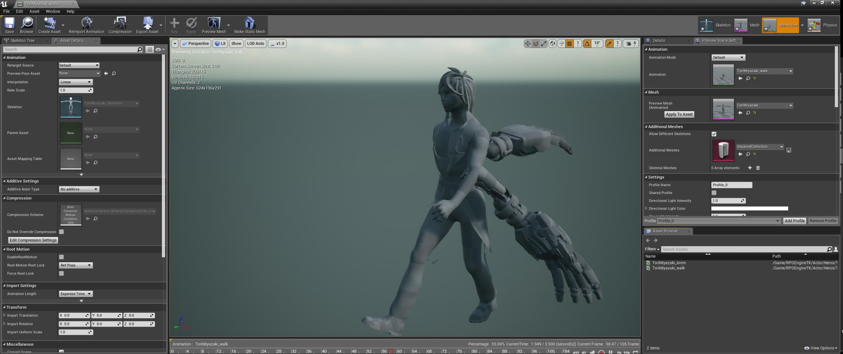The image size is (843, 354).
Task: Click the Directional Light Color white swatch
Action: [x=749, y=209]
